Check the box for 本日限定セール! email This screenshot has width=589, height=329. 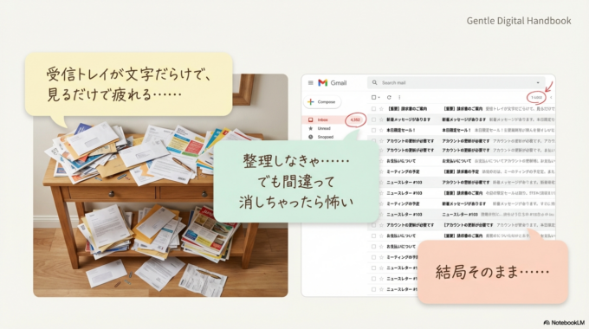[373, 131]
